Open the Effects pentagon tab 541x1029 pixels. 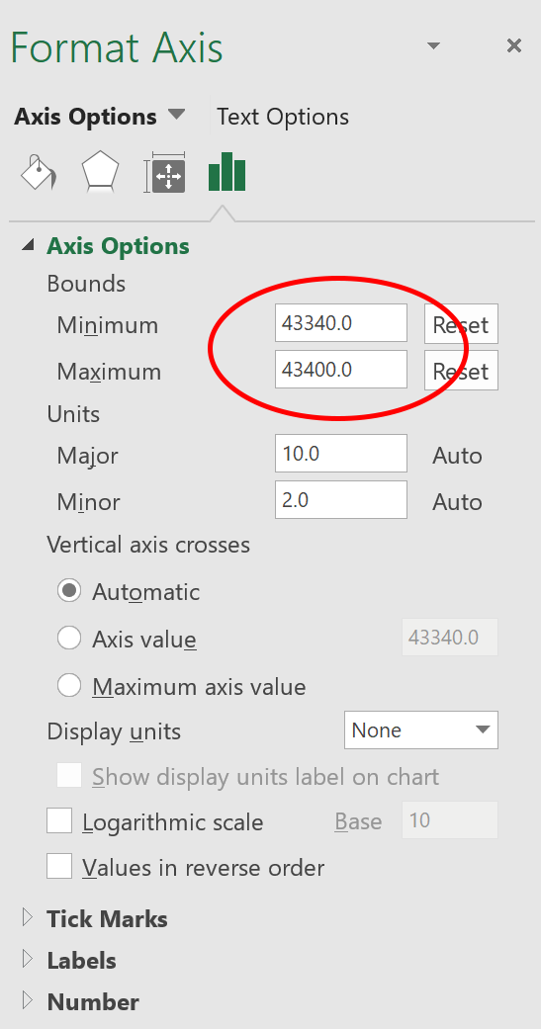click(x=100, y=173)
